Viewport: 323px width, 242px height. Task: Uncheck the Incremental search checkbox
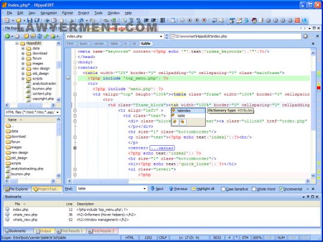coord(281,189)
